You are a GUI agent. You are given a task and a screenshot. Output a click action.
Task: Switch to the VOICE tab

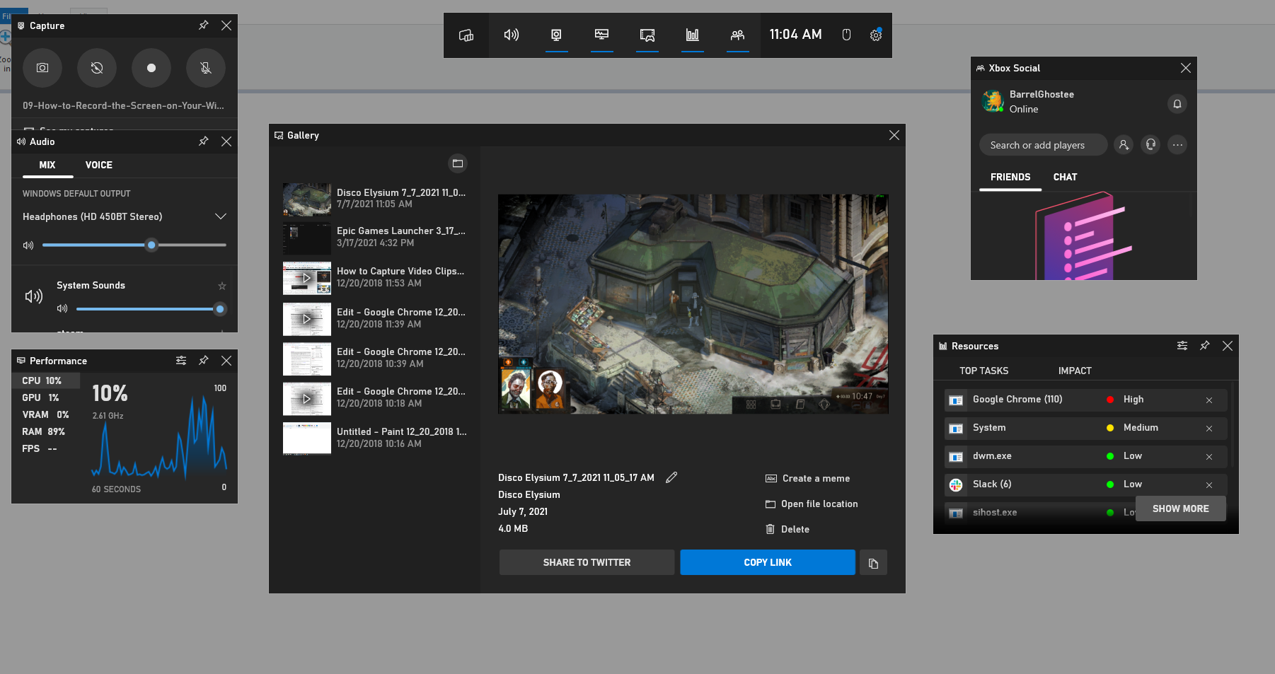coord(99,165)
